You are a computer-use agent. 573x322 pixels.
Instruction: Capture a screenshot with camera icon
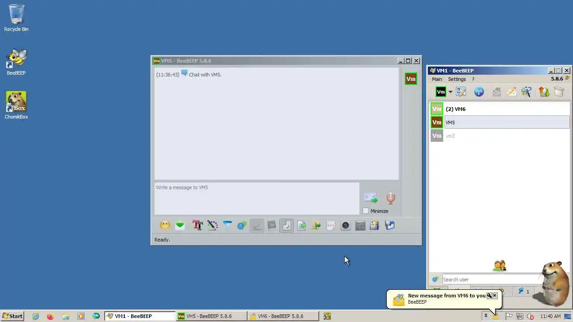[x=346, y=225]
